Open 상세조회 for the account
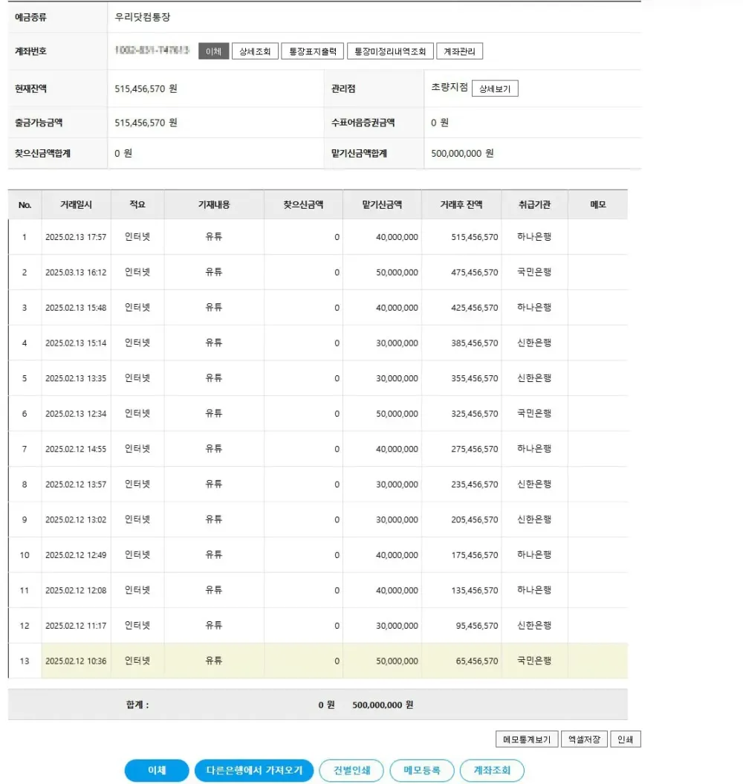 click(255, 51)
